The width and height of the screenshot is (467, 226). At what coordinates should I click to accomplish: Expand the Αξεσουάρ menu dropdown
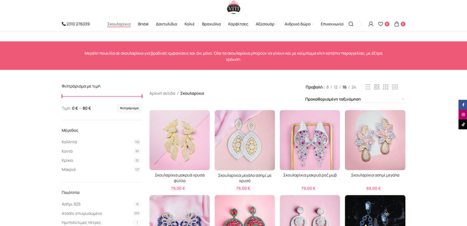click(x=266, y=24)
